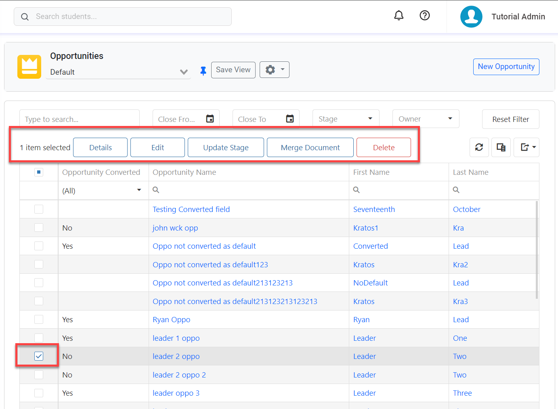Open john wck opp link
Screen dimensions: 558x409
(x=175, y=228)
